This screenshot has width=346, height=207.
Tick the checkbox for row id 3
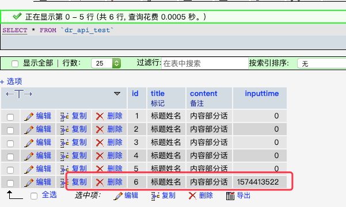pyautogui.click(x=10, y=144)
